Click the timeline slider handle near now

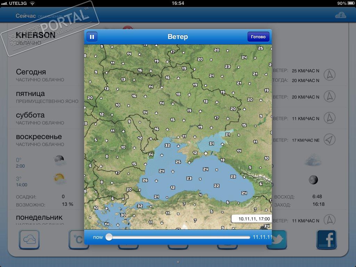[x=109, y=237]
